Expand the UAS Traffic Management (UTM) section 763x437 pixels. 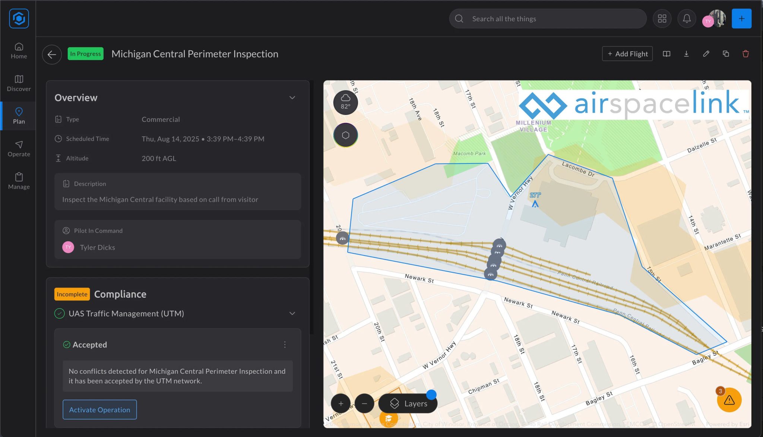292,313
